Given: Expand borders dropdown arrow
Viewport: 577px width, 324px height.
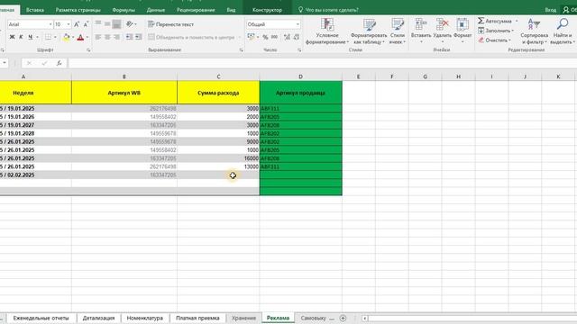Looking at the screenshot, I should pyautogui.click(x=55, y=37).
